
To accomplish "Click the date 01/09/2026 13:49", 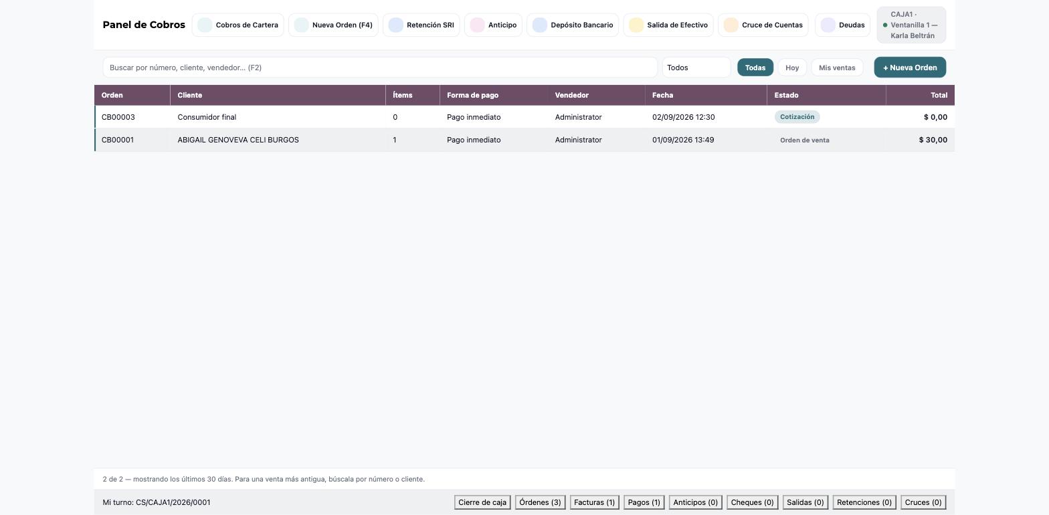I will coord(683,140).
